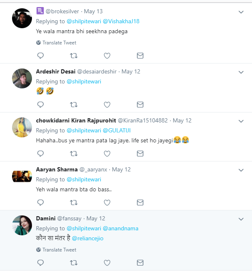The height and width of the screenshot is (271, 252).
Task: Open Ardeshir Desai's profile name
Action: (x=56, y=71)
